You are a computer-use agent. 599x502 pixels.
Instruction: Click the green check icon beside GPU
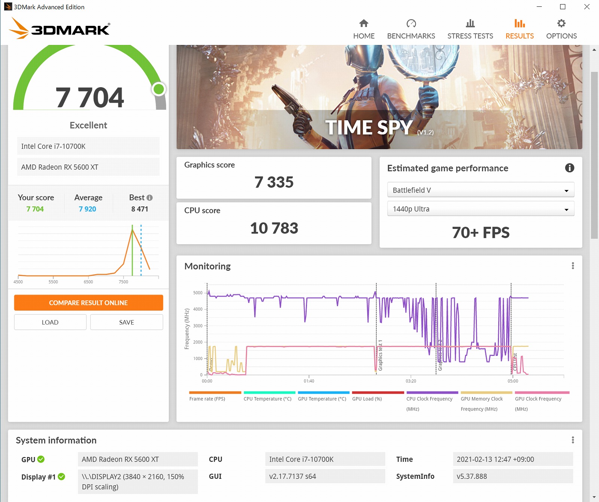[41, 459]
